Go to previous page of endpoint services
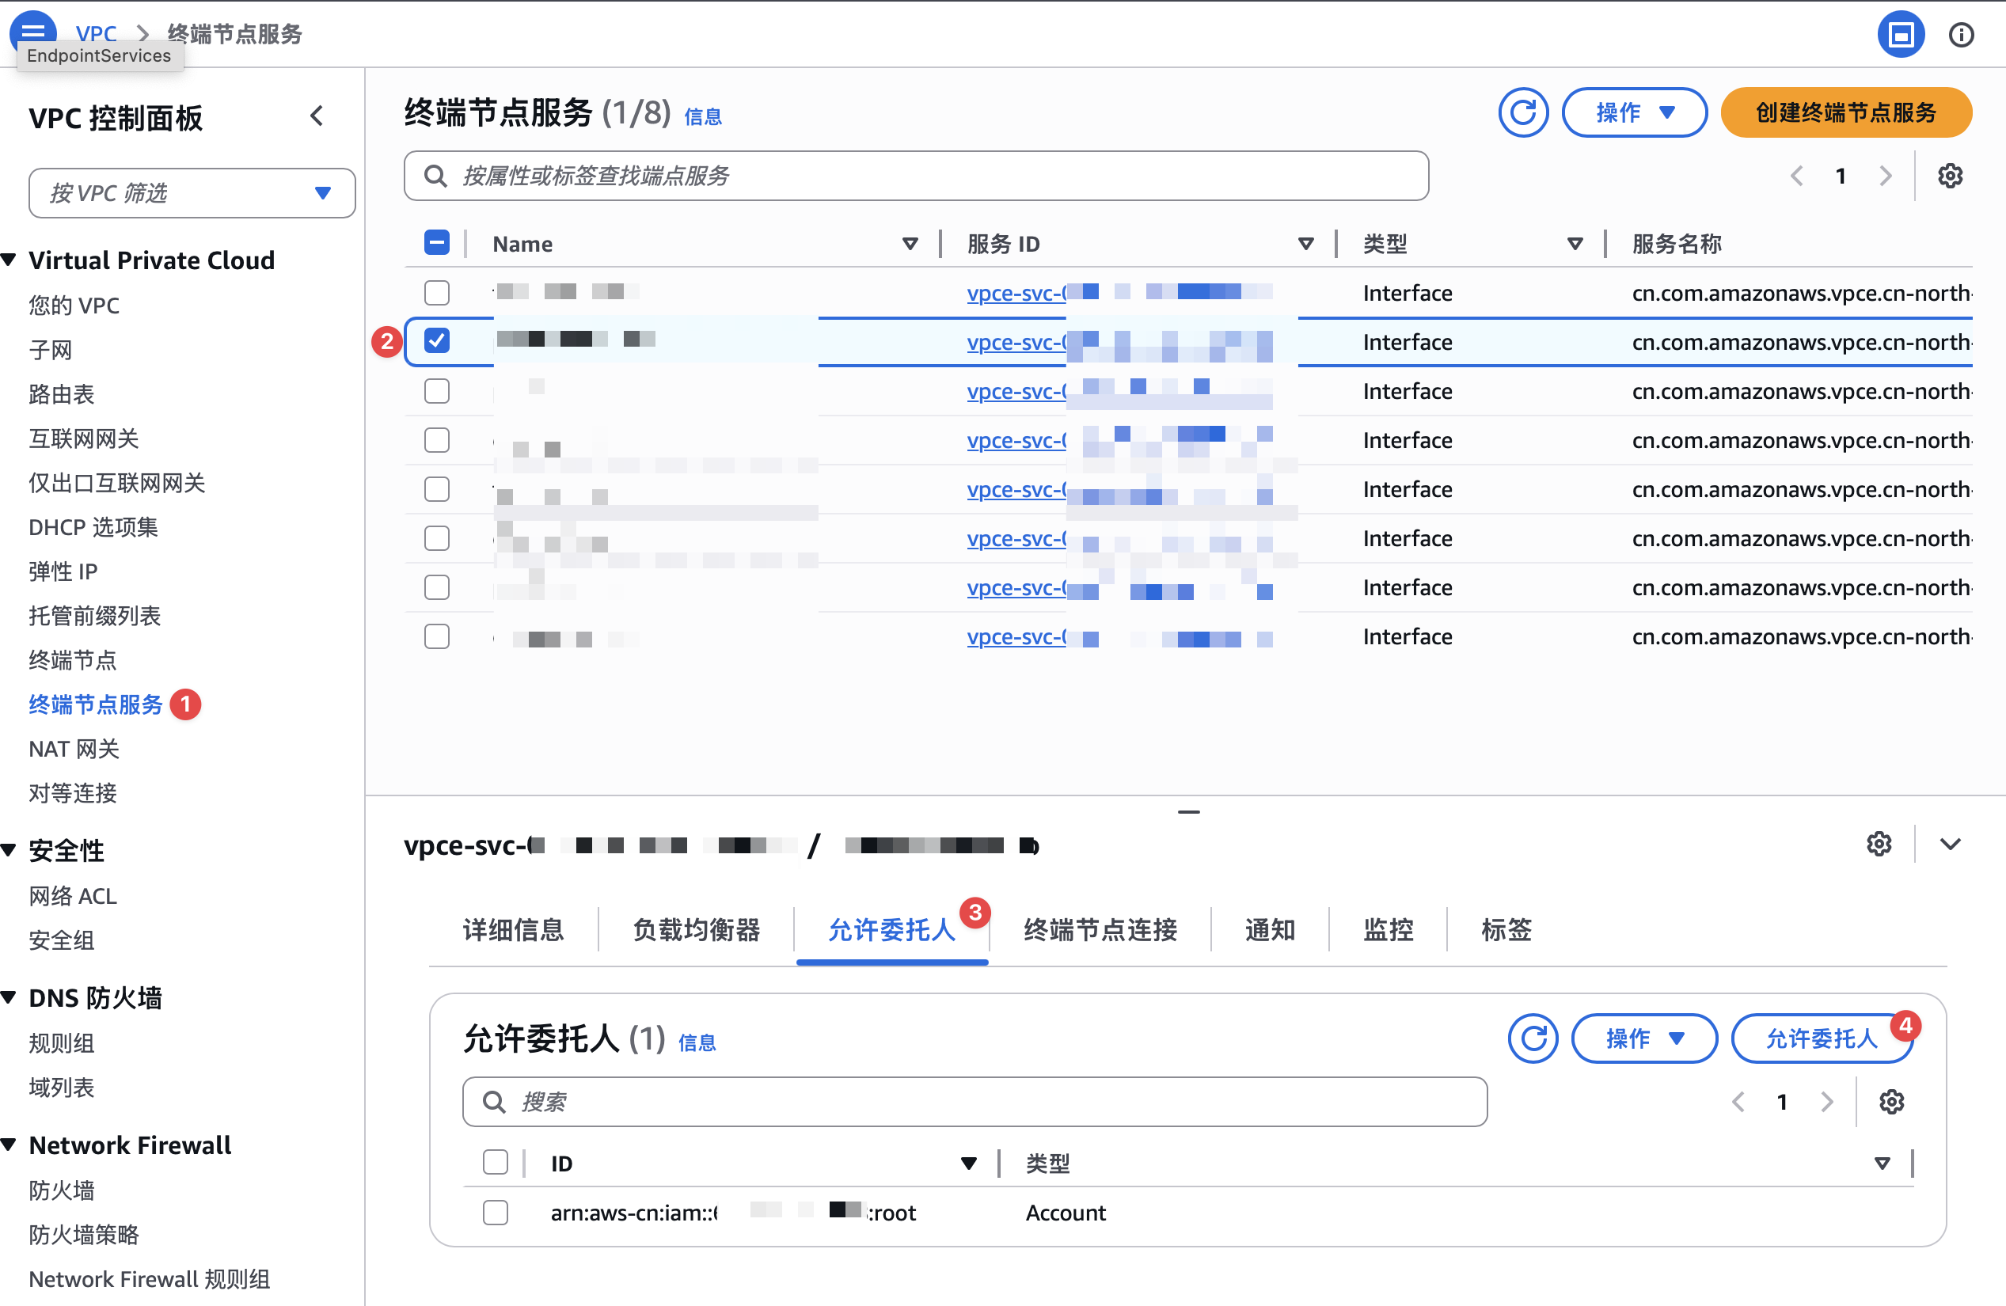 click(x=1796, y=175)
